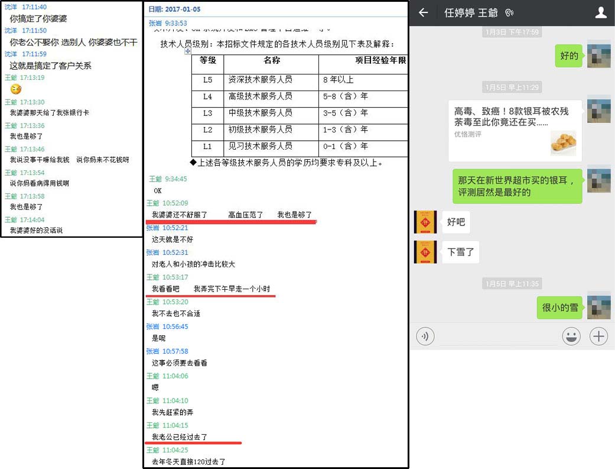This screenshot has width=615, height=469.
Task: Toggle the earpiece mode icon beside chat title
Action: coord(509,14)
